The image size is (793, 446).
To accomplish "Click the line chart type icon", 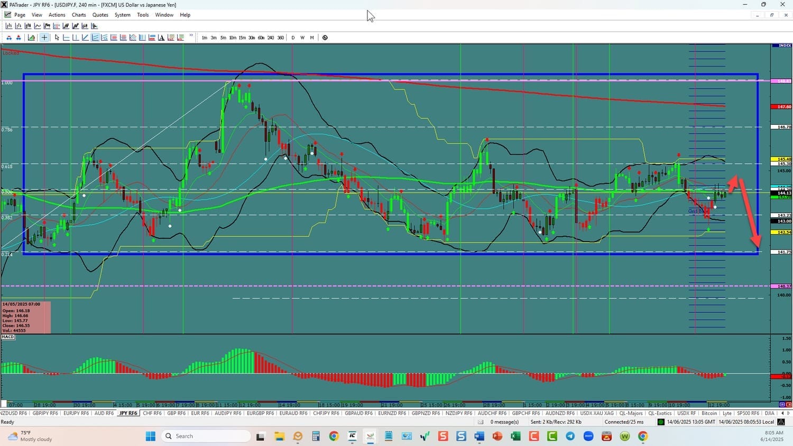I will pos(38,26).
